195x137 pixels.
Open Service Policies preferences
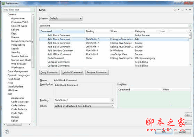(x=19, y=56)
